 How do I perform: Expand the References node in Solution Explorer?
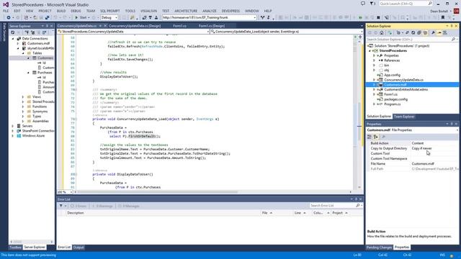pos(375,60)
